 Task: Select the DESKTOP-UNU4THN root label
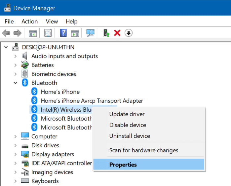(48, 47)
